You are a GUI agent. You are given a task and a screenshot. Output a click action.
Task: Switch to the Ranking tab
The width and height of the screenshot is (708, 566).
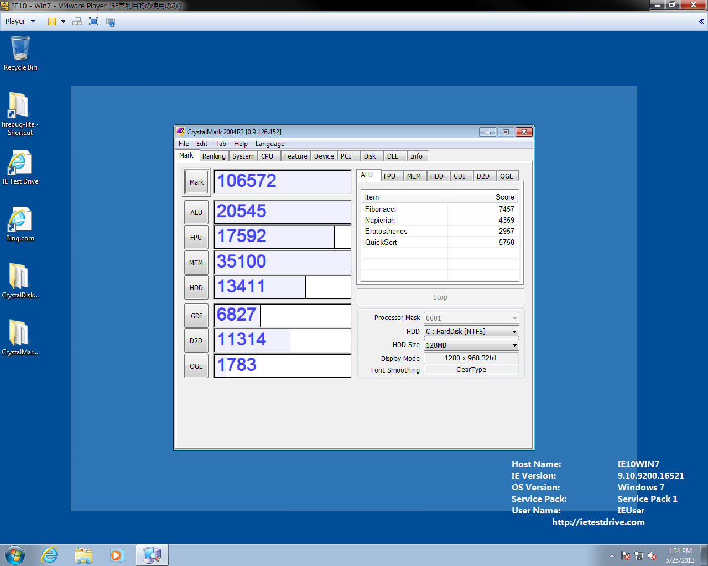pyautogui.click(x=214, y=156)
